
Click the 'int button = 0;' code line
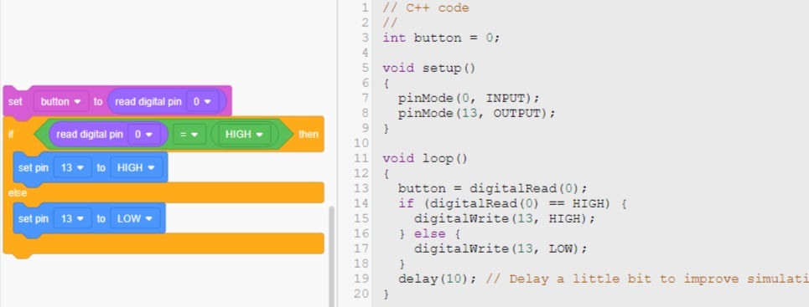click(x=441, y=38)
